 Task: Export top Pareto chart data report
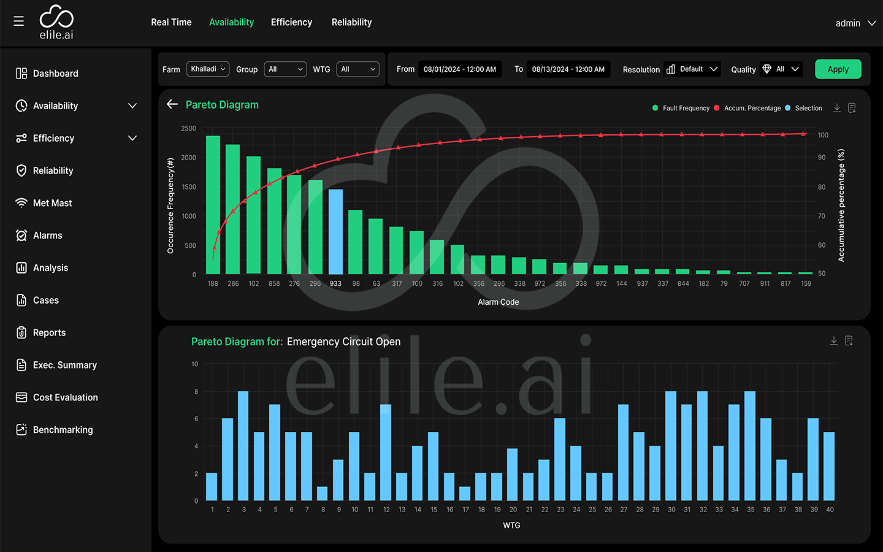pyautogui.click(x=852, y=108)
